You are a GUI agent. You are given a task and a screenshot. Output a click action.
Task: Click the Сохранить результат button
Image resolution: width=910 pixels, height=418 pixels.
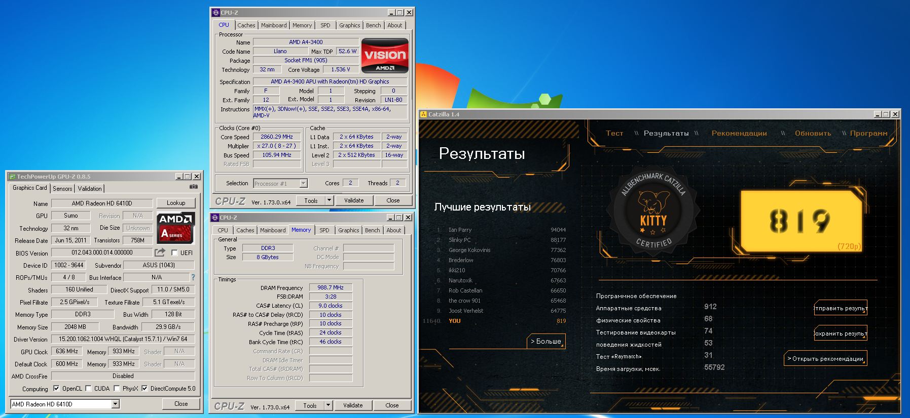[x=841, y=333]
